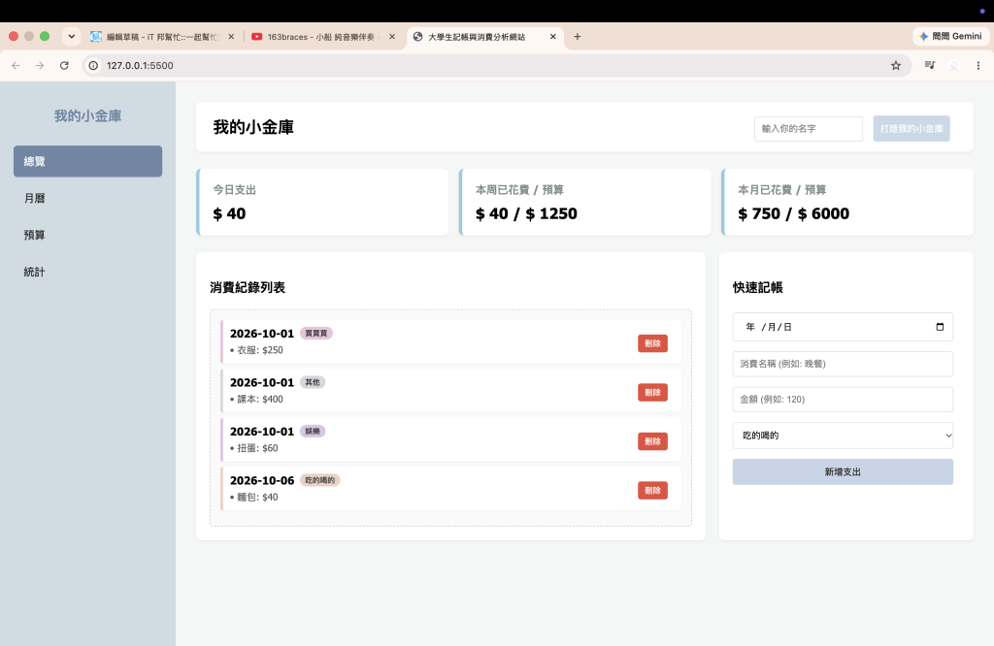
Task: Click the browser forward arrow
Action: click(40, 65)
